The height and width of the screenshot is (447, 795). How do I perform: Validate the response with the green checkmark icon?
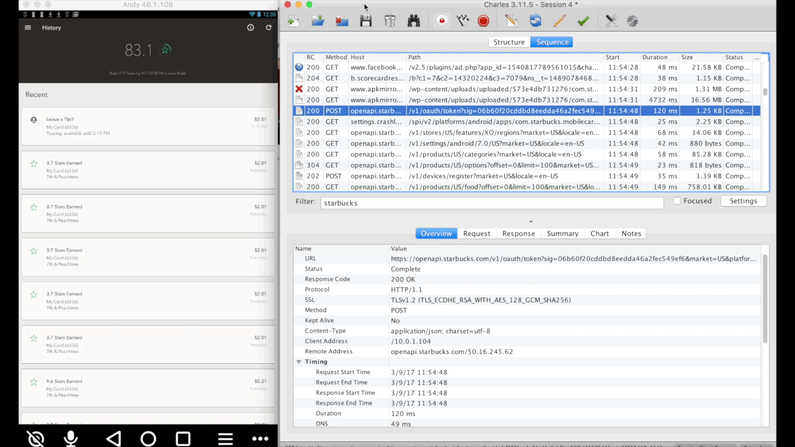tap(583, 20)
